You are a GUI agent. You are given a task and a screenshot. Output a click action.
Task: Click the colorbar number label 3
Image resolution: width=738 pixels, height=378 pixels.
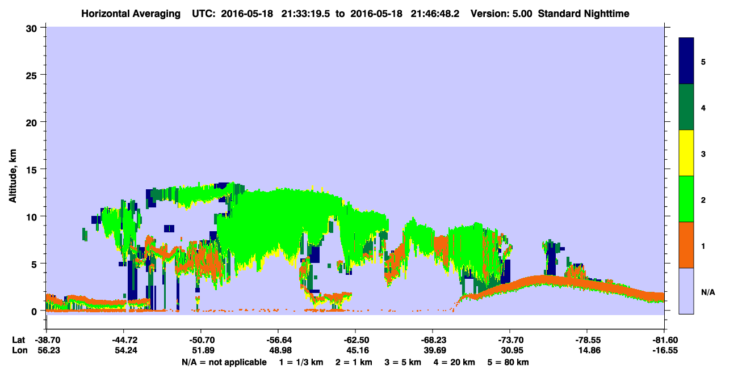[x=703, y=154]
